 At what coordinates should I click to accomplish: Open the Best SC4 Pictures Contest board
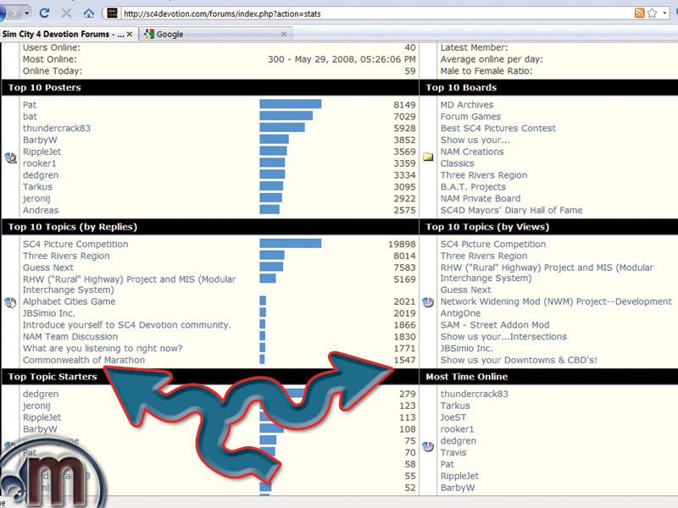coord(498,129)
